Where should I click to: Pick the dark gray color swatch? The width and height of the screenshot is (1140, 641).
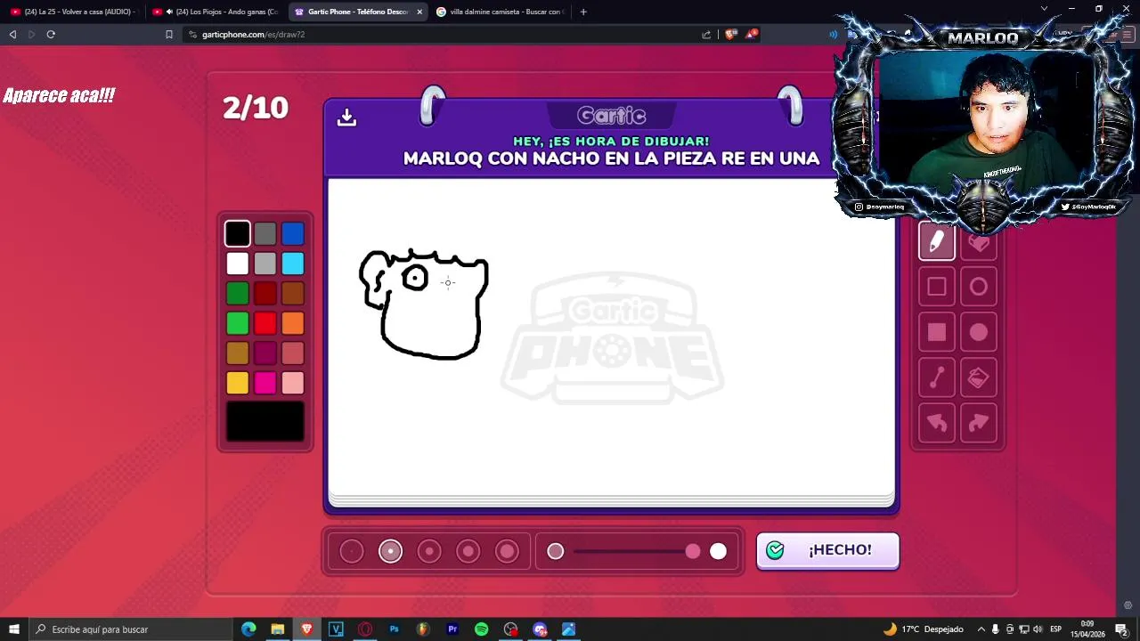pyautogui.click(x=265, y=233)
